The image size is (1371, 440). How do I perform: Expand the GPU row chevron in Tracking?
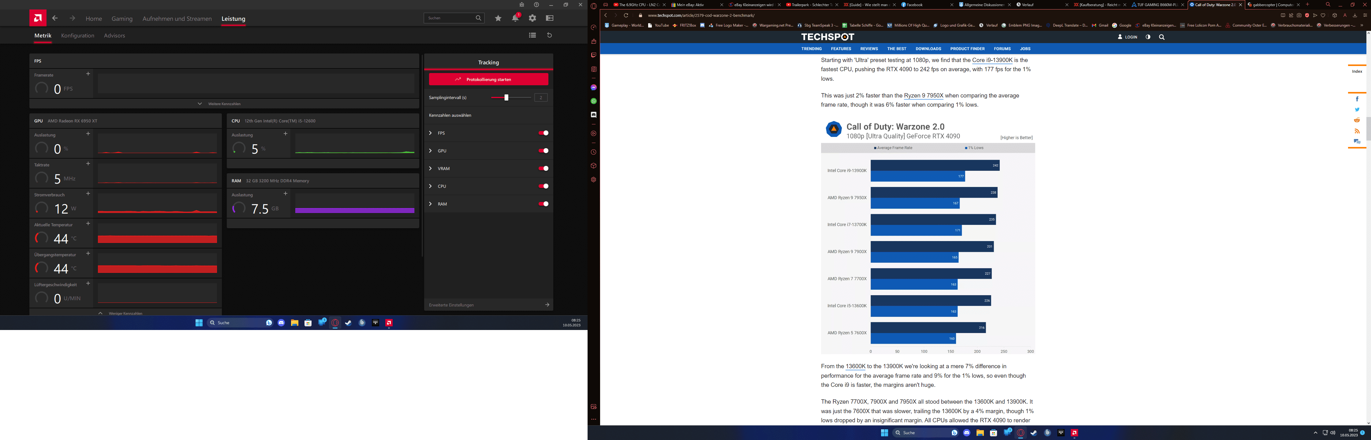(x=430, y=151)
